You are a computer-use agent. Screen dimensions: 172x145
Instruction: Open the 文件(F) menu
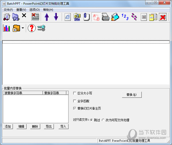click(x=8, y=10)
